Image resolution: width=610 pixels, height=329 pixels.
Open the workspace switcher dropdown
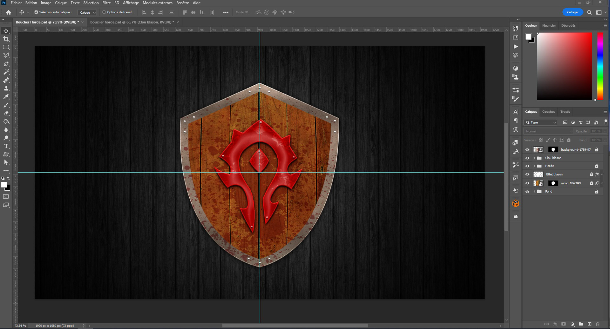tap(601, 12)
